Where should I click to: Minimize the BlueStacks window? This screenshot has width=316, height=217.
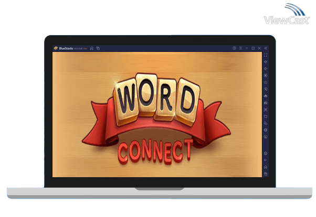[x=247, y=48]
